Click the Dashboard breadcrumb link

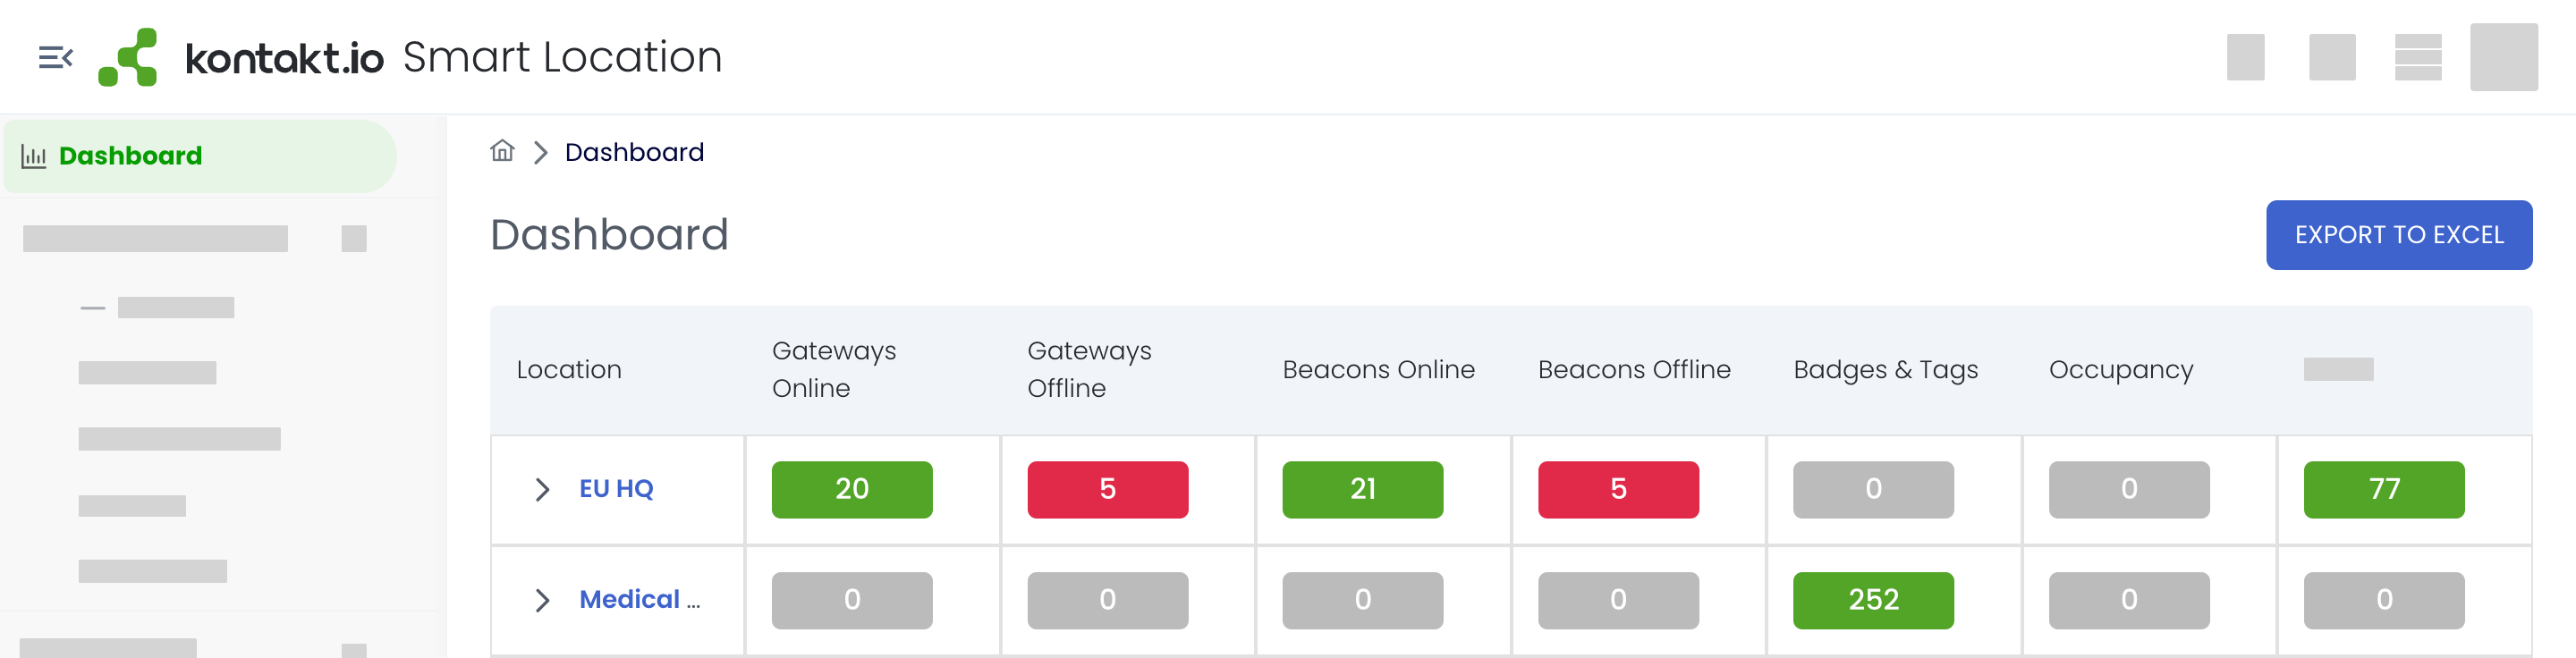pos(634,152)
